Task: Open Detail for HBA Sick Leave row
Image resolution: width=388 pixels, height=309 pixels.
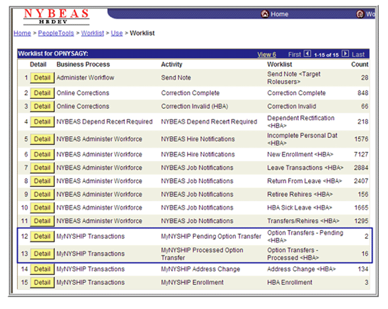Action: (42, 208)
